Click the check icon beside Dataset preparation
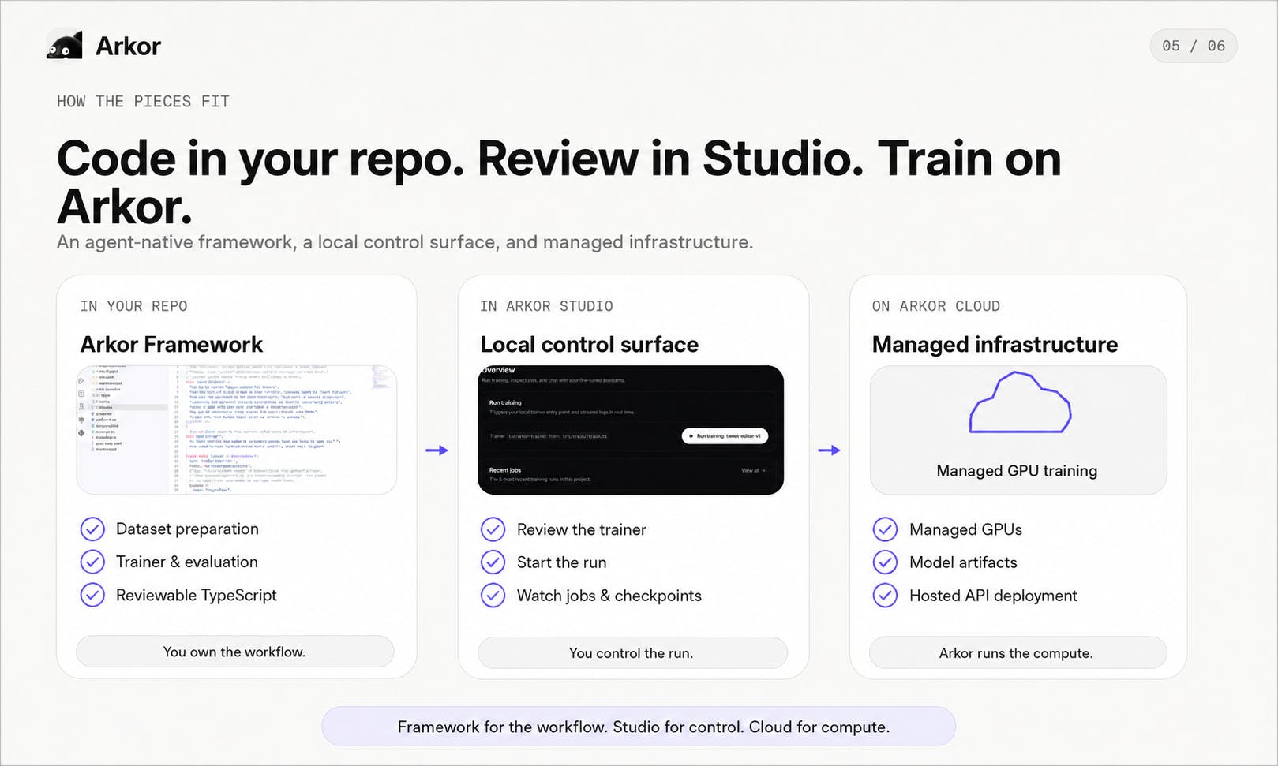The image size is (1278, 766). (92, 529)
